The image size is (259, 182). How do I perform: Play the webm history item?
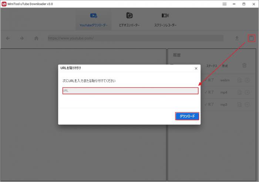click(x=247, y=80)
